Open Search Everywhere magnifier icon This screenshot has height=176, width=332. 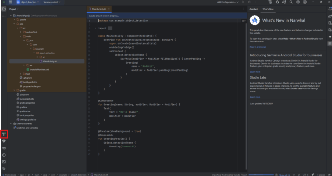click(x=291, y=2)
